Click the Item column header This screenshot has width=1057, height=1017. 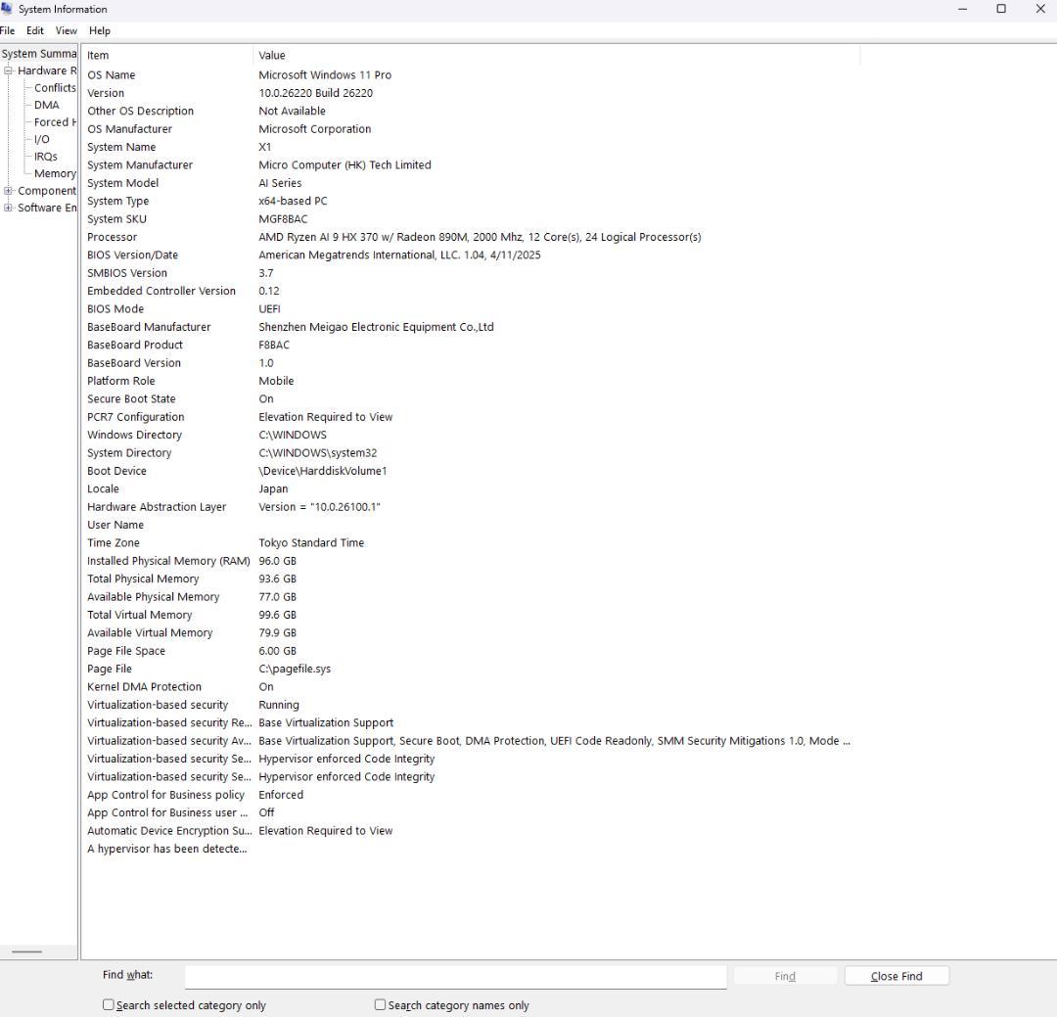[x=166, y=56]
